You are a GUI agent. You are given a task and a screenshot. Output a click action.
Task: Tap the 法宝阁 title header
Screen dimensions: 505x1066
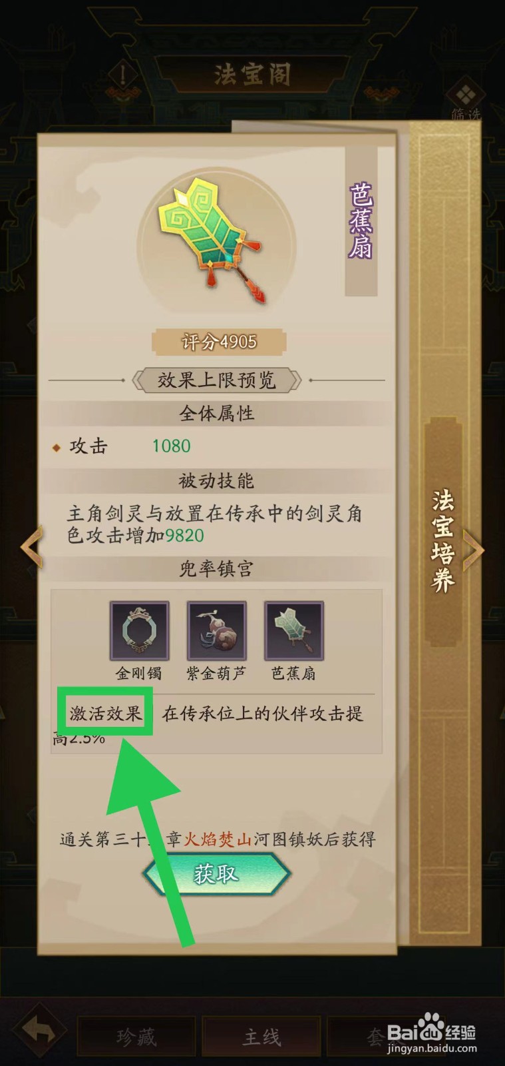(x=252, y=75)
